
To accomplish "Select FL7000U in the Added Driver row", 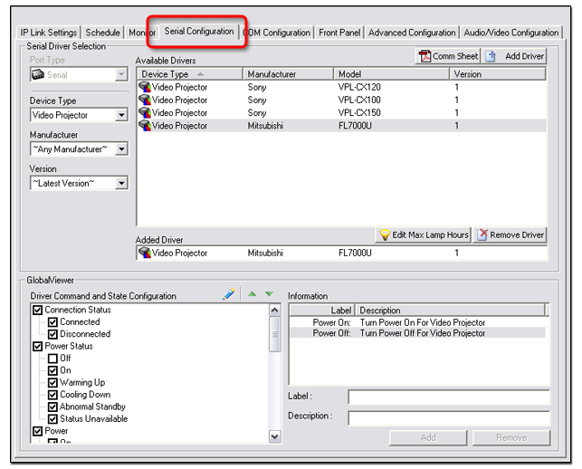I will 355,253.
